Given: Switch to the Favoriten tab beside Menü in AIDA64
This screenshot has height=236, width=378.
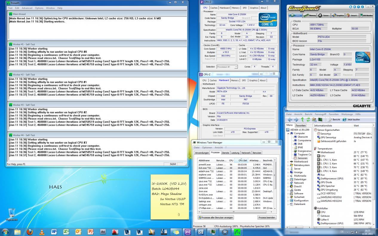Looking at the screenshot, I should click(x=301, y=125).
